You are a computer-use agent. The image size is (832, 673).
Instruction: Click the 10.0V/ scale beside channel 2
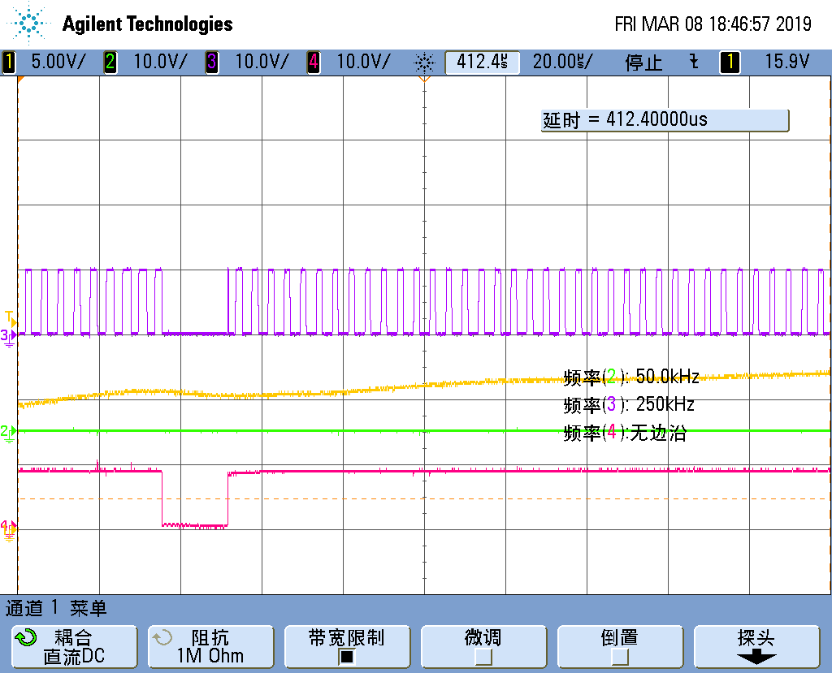(160, 62)
